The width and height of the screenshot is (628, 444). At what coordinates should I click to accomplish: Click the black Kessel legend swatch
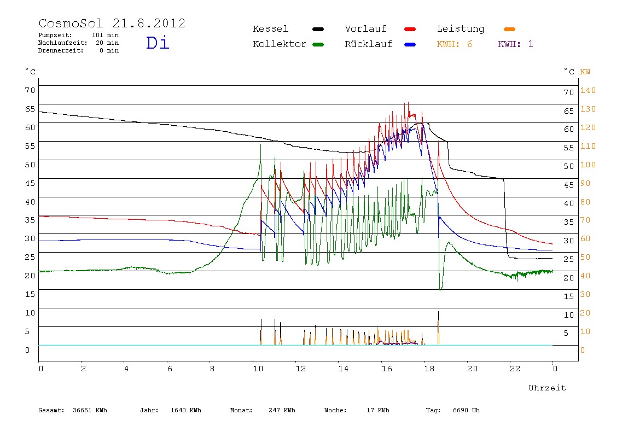(318, 29)
